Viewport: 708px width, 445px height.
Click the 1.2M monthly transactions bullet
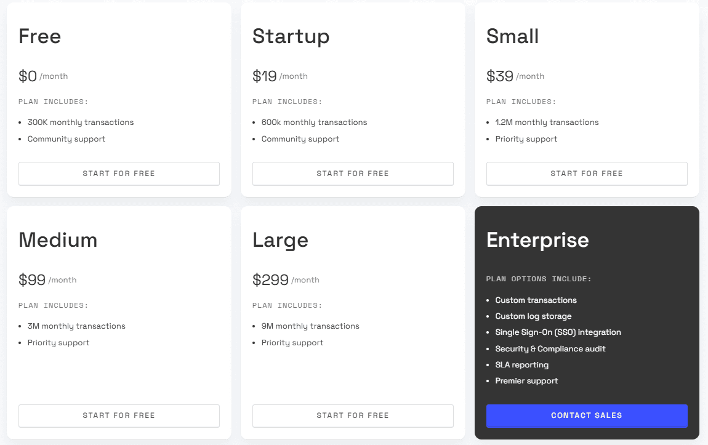click(547, 122)
